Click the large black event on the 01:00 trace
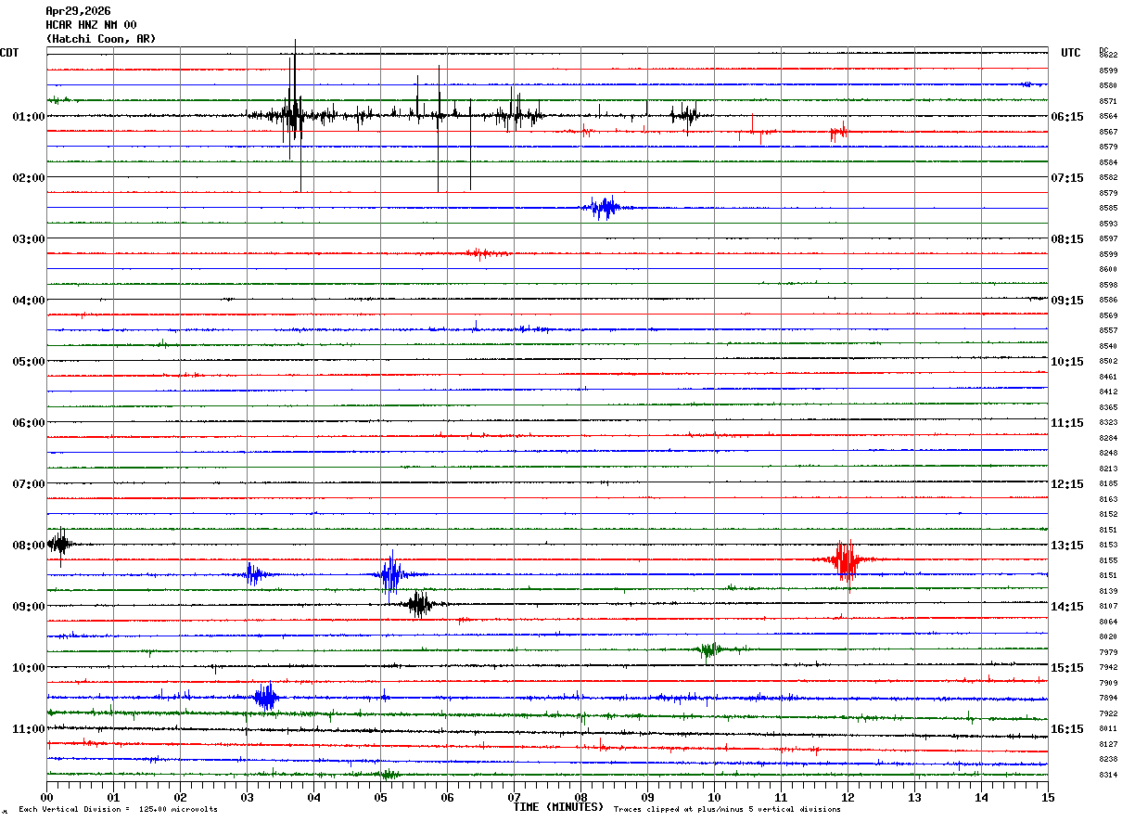 [x=293, y=116]
